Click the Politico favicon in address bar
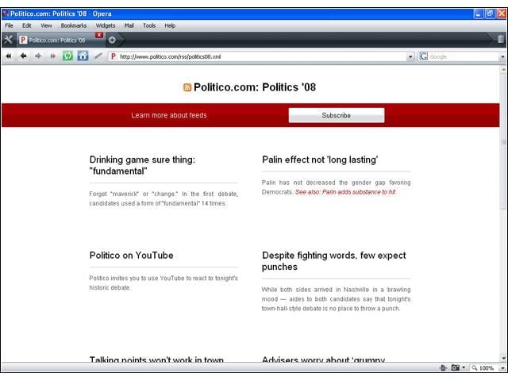 [x=113, y=56]
